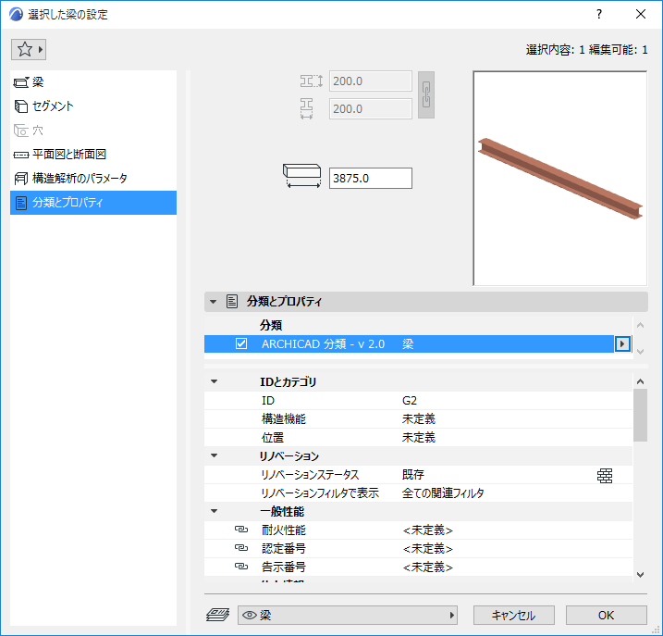The width and height of the screenshot is (663, 636).
Task: Click the 分類とプロパティ sidebar document icon
Action: point(21,204)
